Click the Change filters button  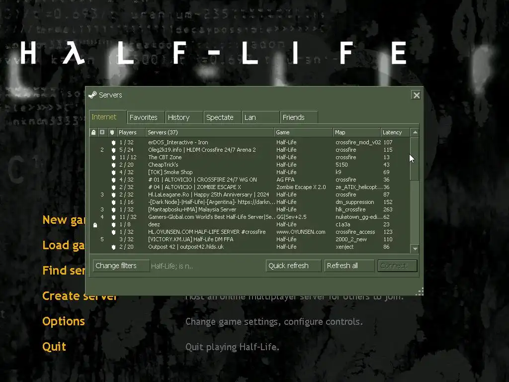tap(121, 266)
